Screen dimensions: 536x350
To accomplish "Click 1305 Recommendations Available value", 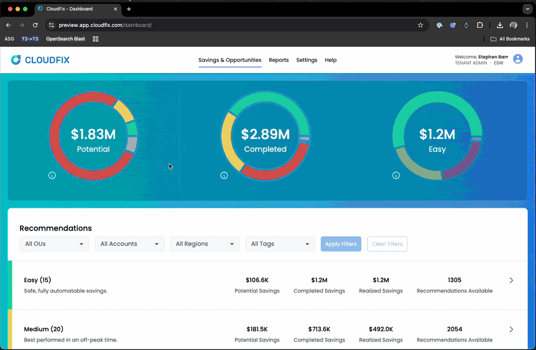I will tap(454, 280).
